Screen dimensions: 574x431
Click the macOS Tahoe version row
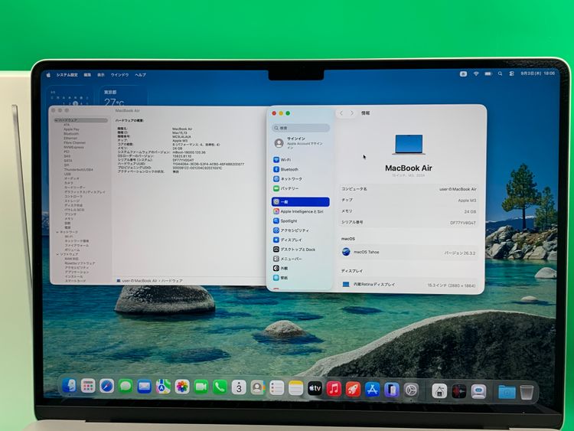point(409,253)
